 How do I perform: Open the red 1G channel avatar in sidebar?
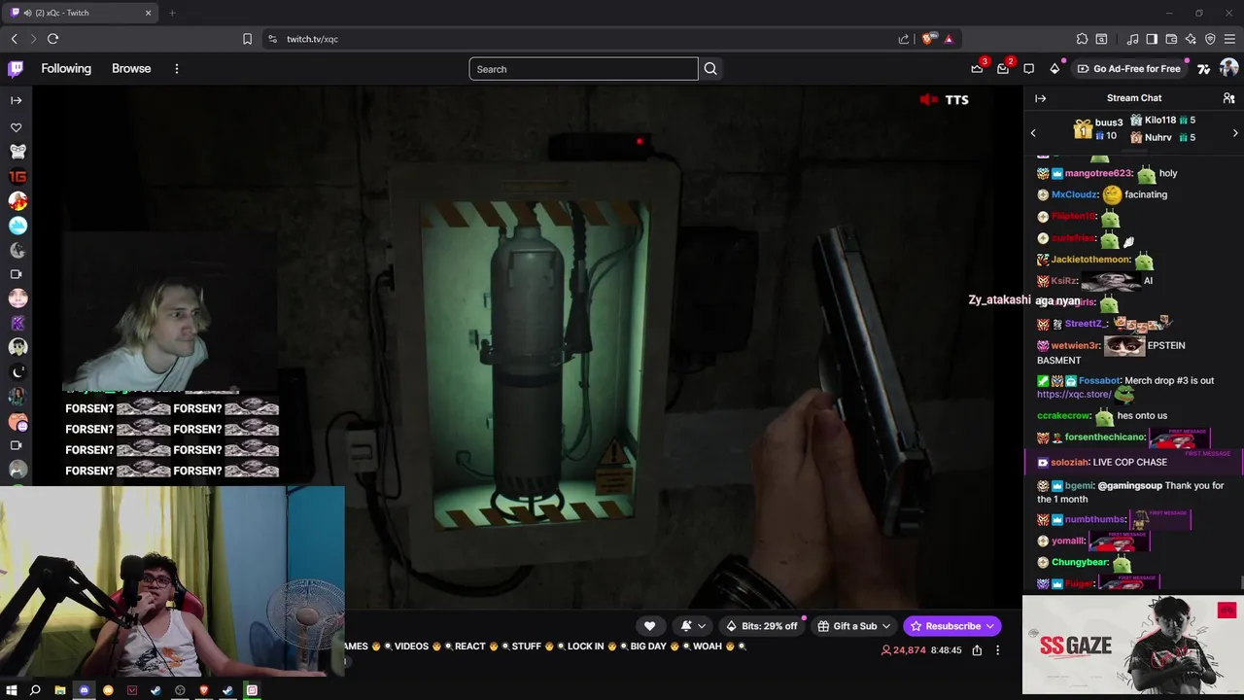17,176
